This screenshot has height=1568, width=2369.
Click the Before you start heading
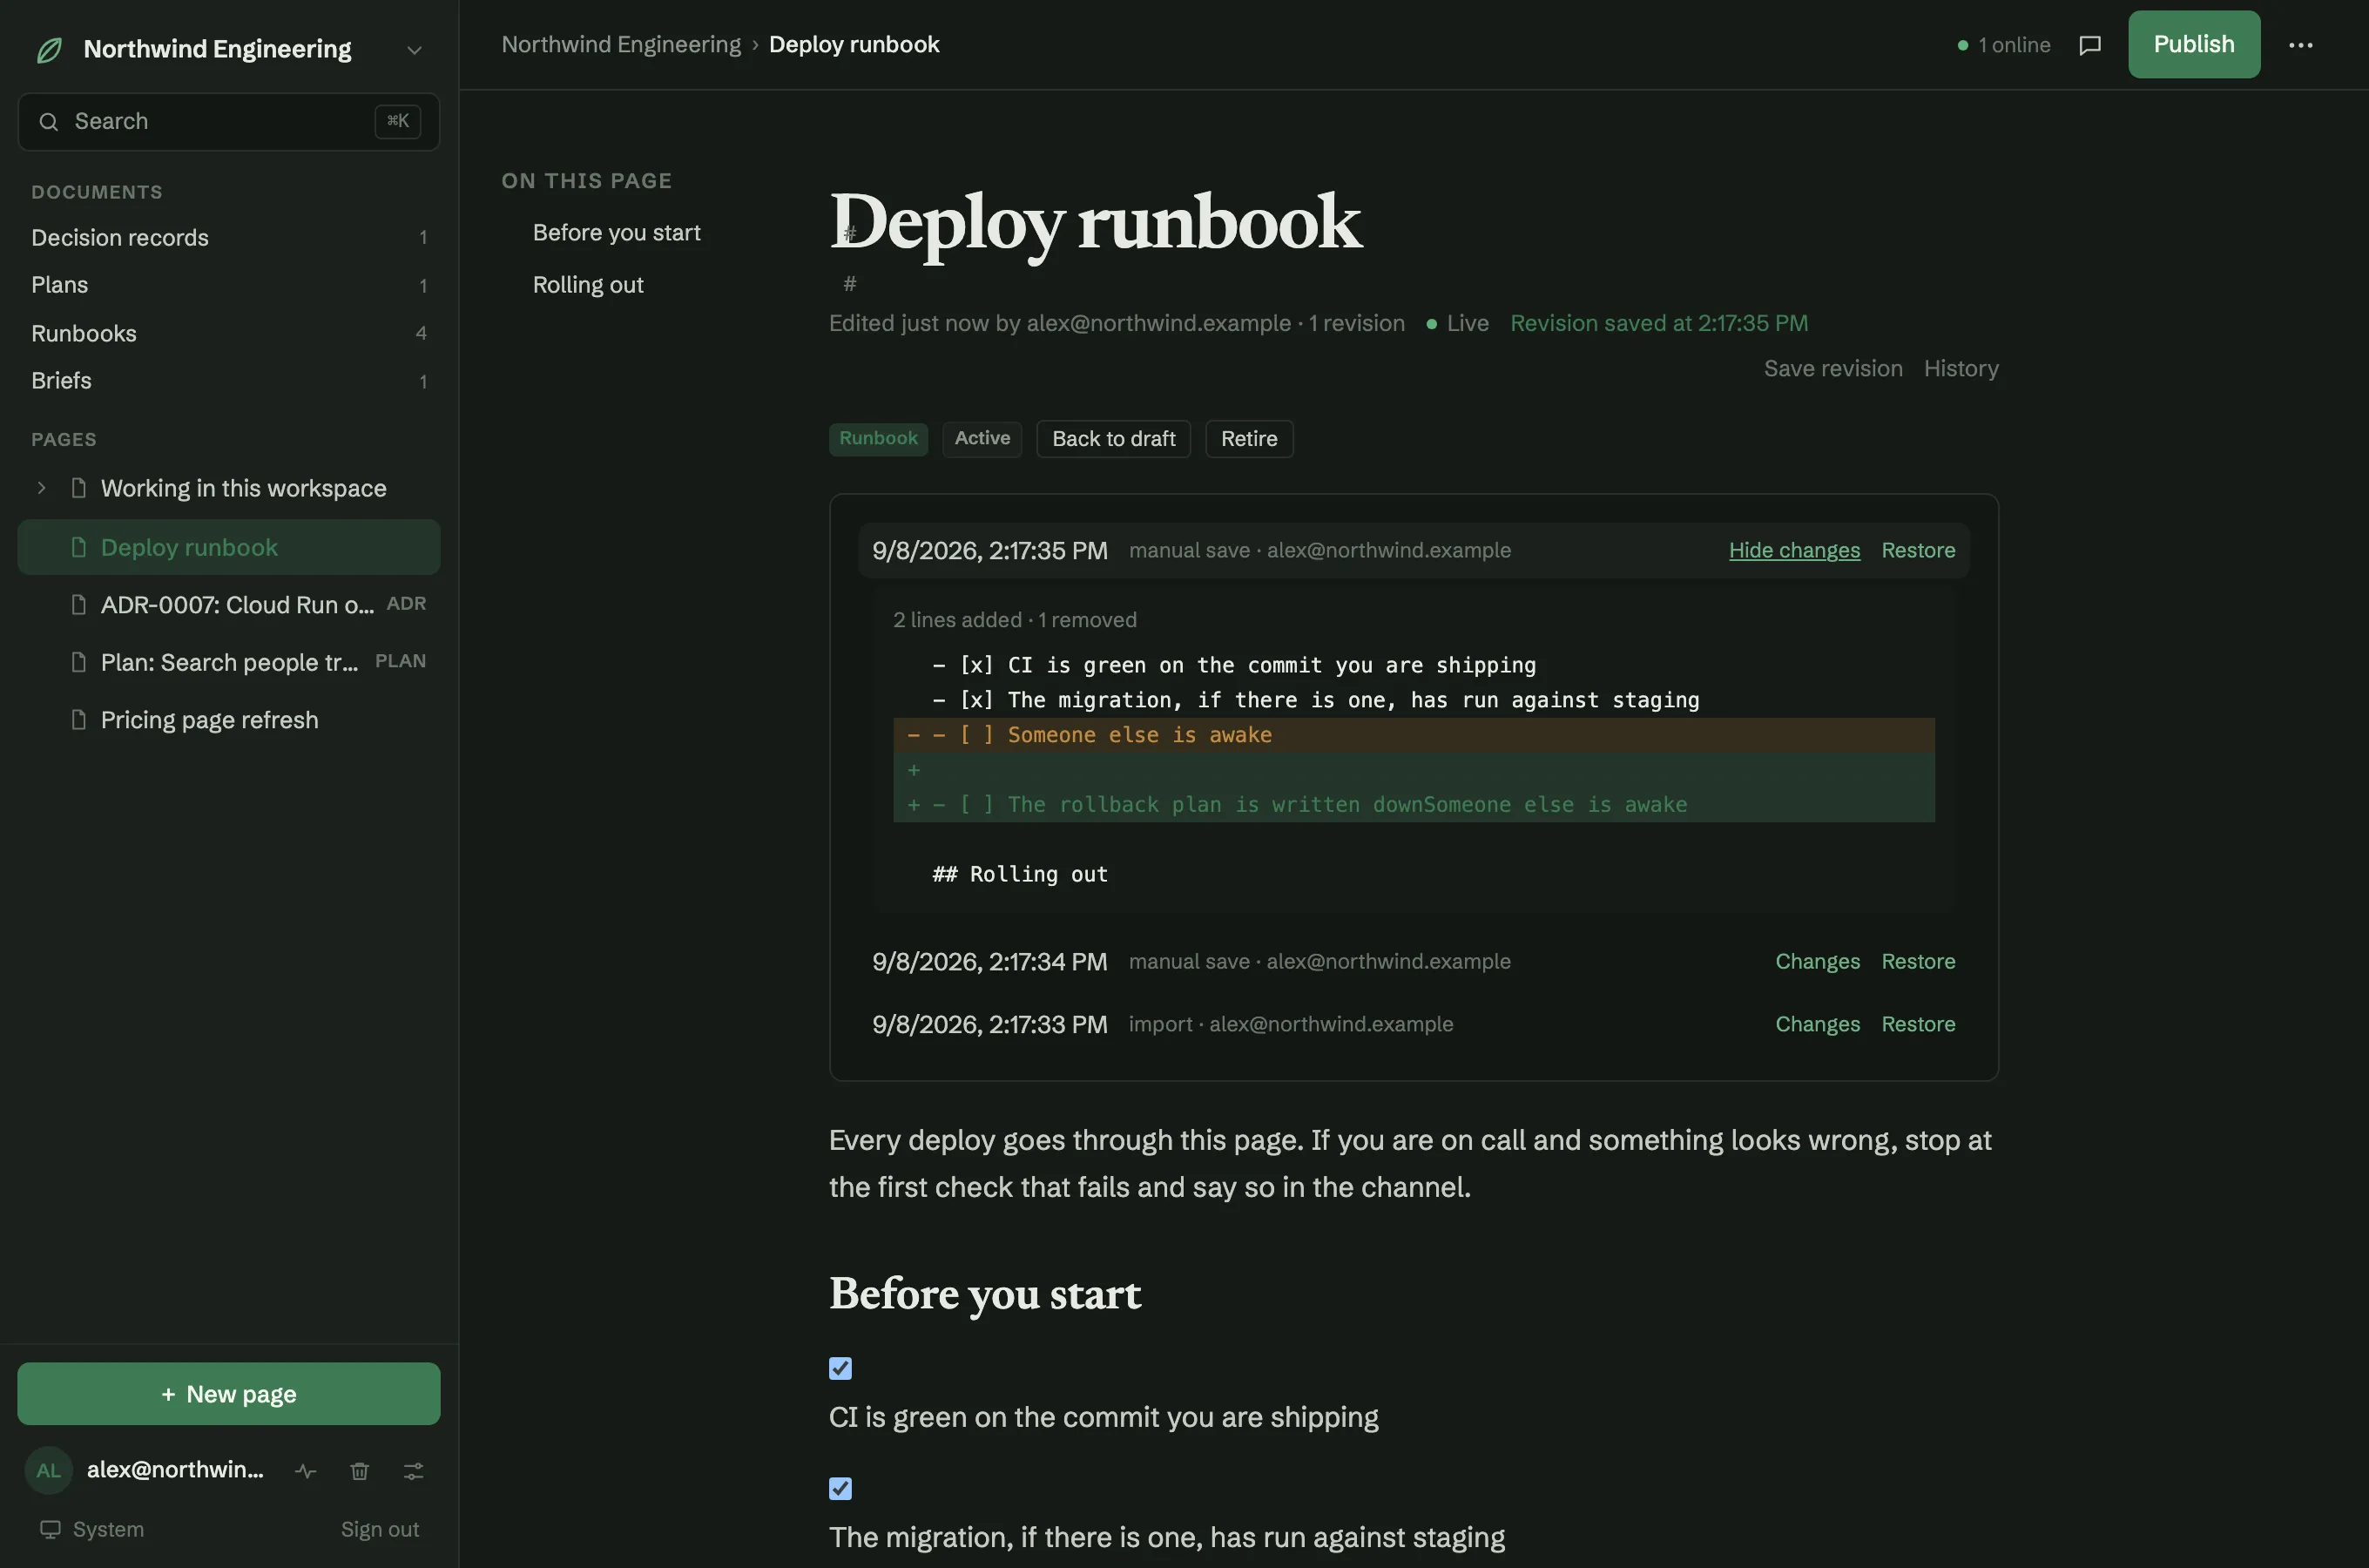coord(984,1294)
